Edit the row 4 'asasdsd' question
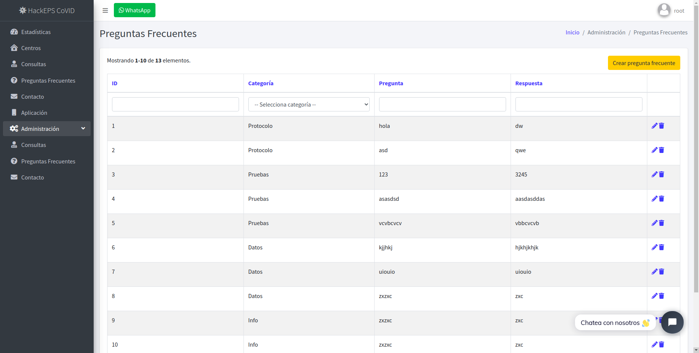The image size is (699, 353). (654, 199)
